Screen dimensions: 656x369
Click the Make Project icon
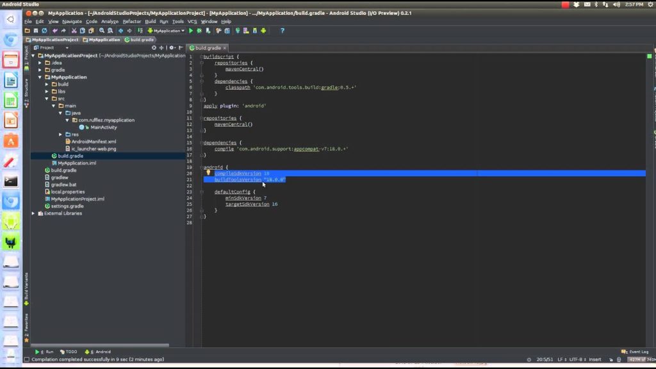(140, 31)
